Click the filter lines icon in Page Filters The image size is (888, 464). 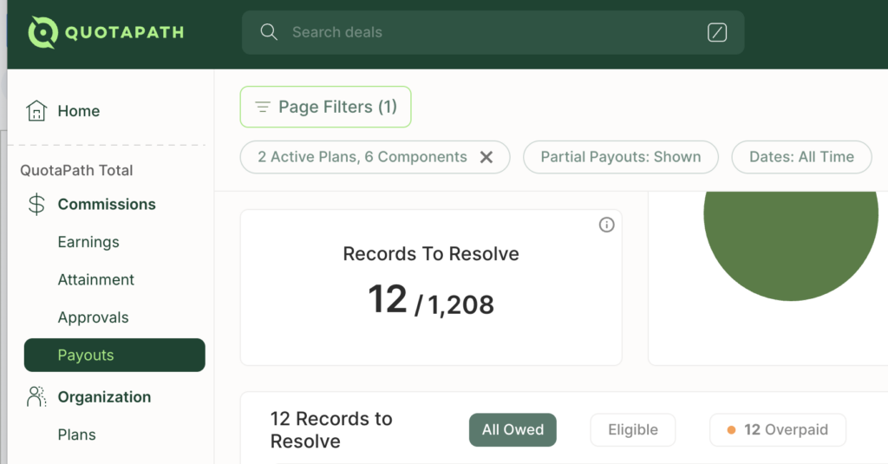262,108
